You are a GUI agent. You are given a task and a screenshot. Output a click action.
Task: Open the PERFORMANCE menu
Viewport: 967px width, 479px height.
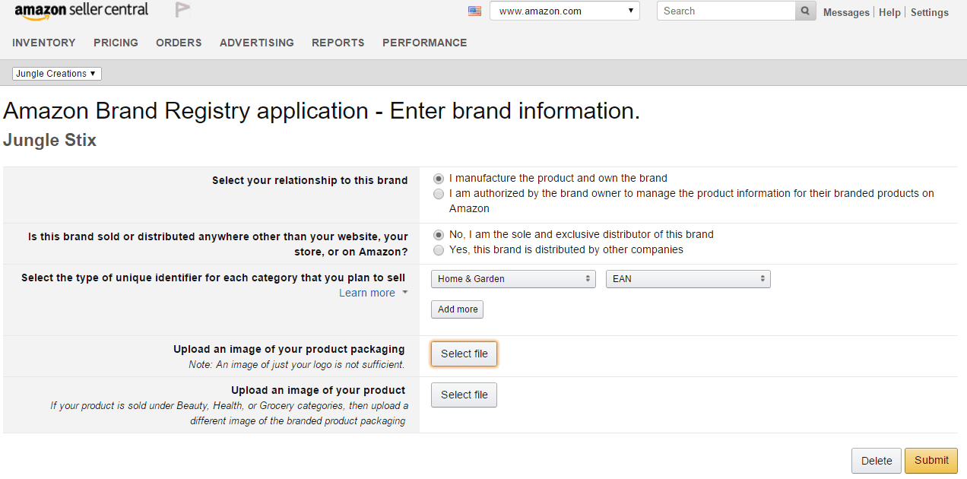click(x=425, y=43)
